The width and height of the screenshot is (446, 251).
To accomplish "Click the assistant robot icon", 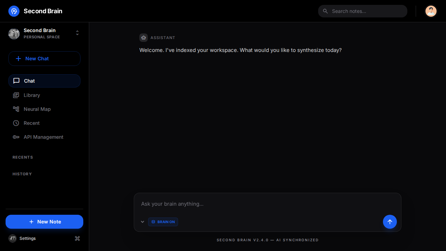I will click(144, 38).
